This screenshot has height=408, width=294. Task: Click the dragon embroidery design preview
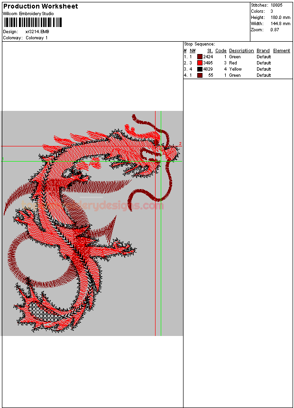pyautogui.click(x=92, y=223)
